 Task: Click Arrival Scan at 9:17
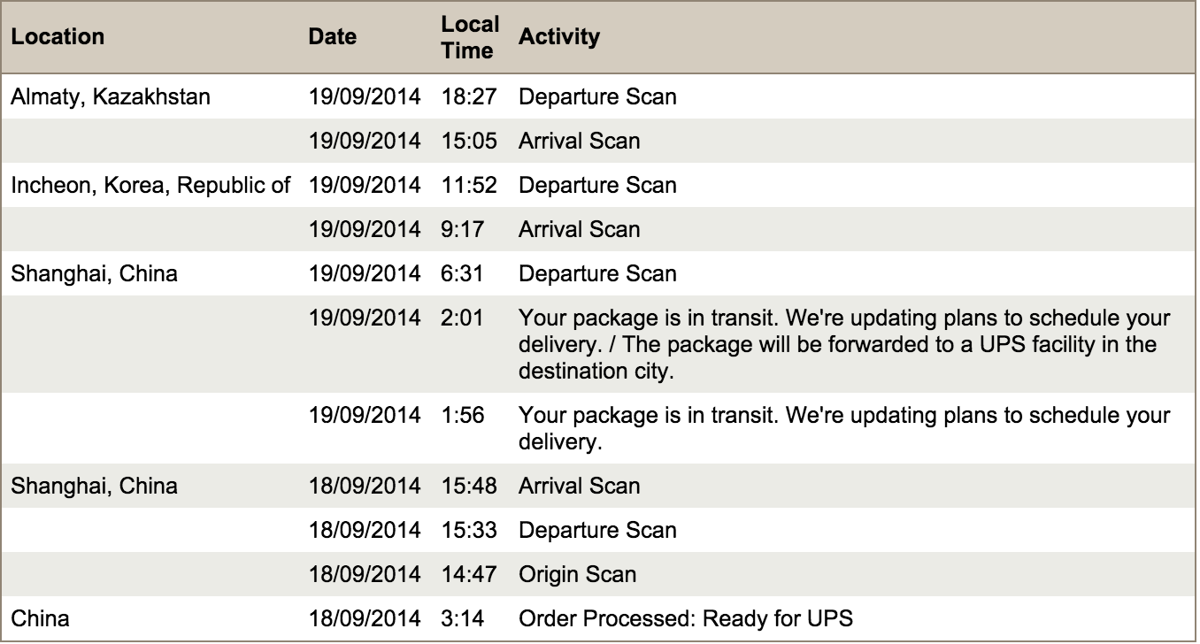tap(579, 229)
